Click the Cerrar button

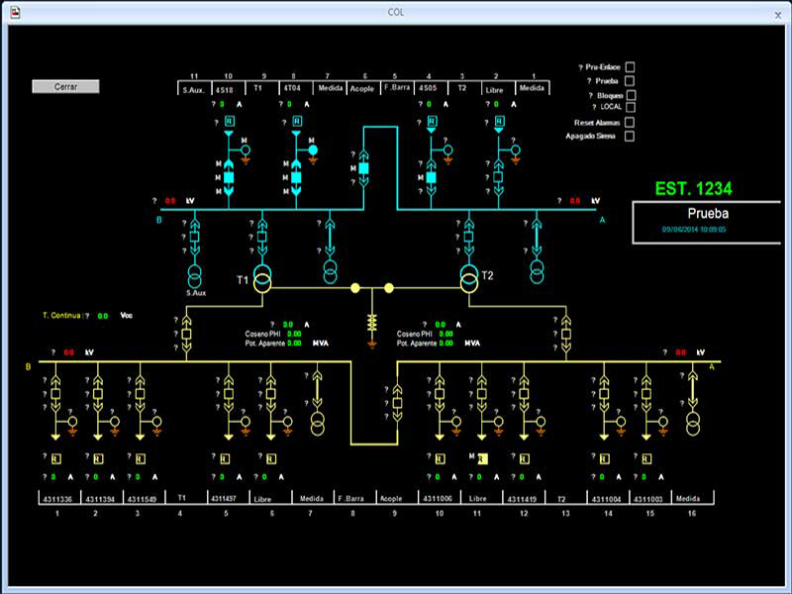pyautogui.click(x=65, y=86)
